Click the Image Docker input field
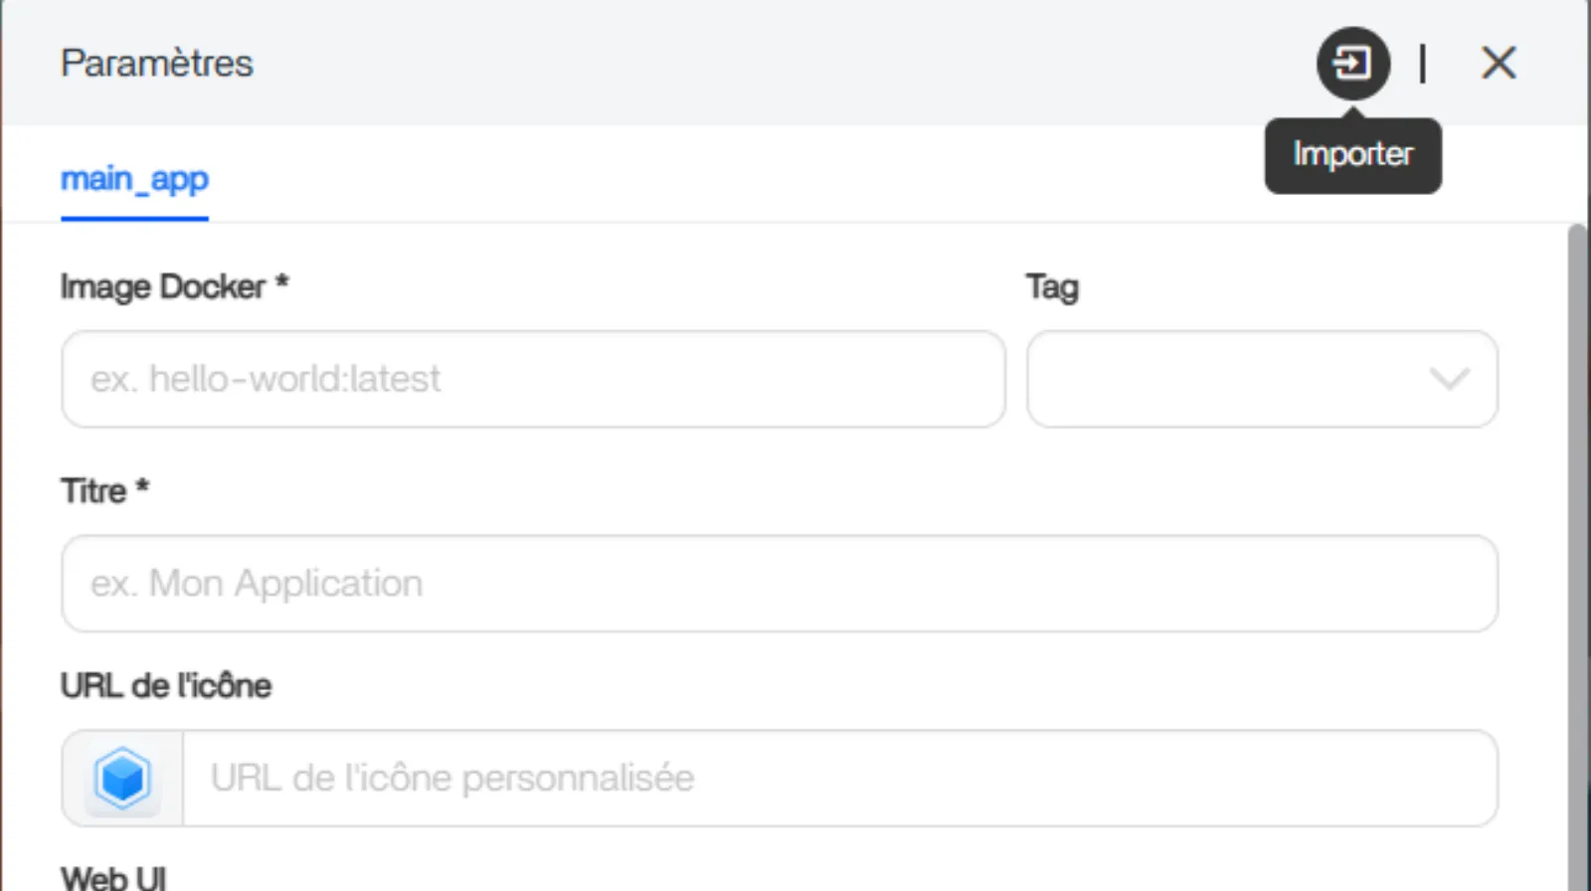The width and height of the screenshot is (1591, 891). pos(533,380)
